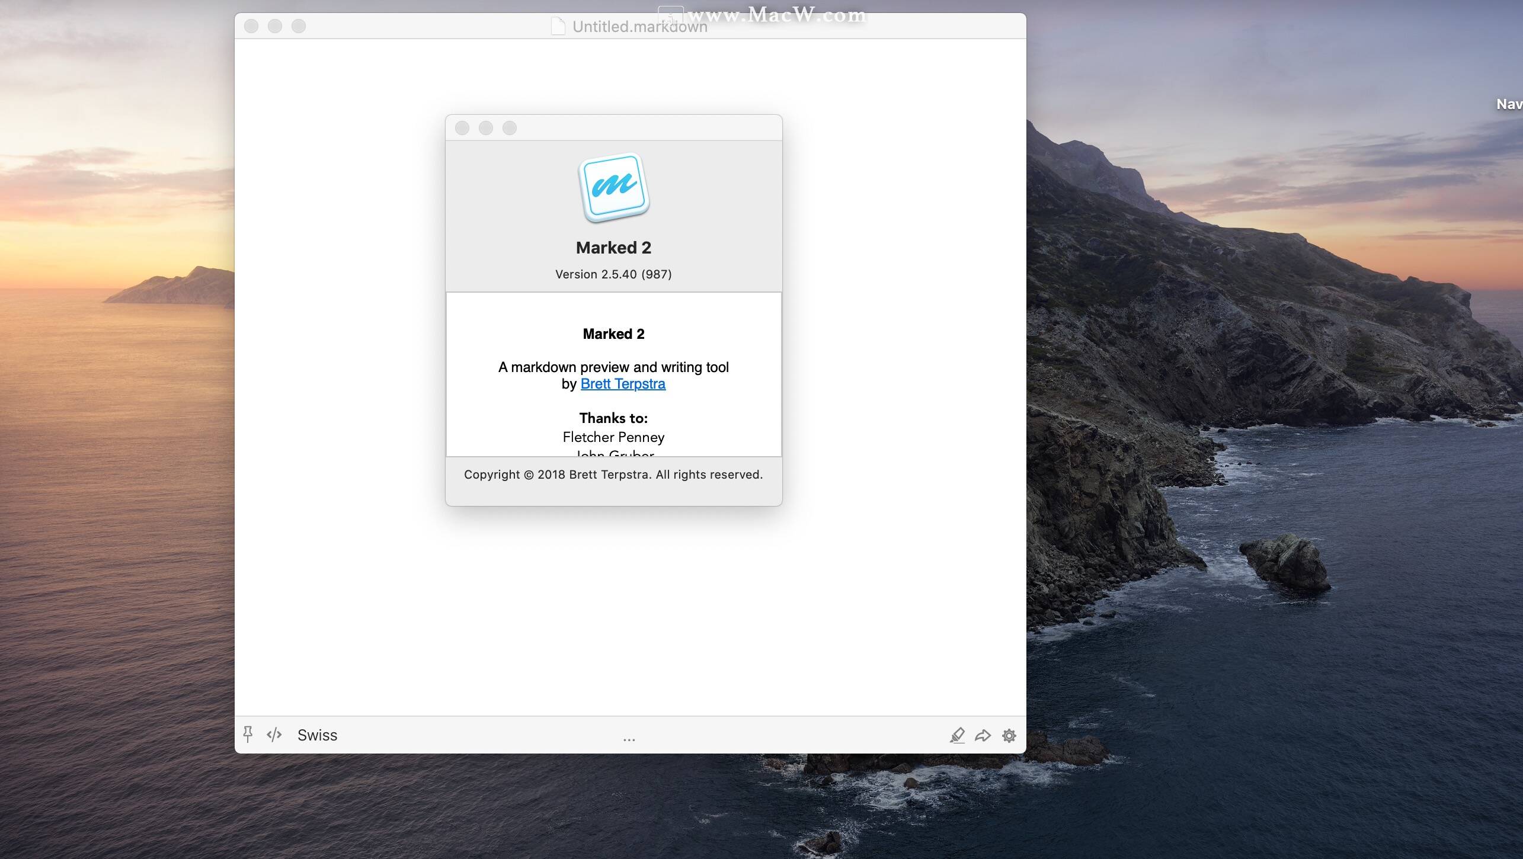1523x859 pixels.
Task: Click the Fletcher Penney credit line
Action: coord(613,437)
